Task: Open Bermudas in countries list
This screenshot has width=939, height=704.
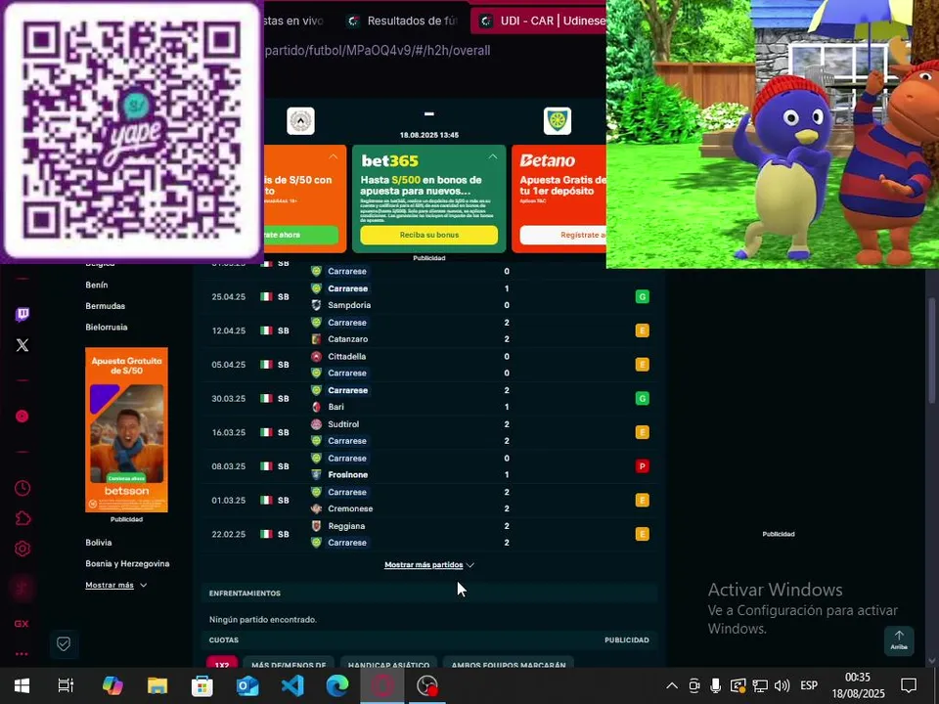Action: [x=105, y=306]
